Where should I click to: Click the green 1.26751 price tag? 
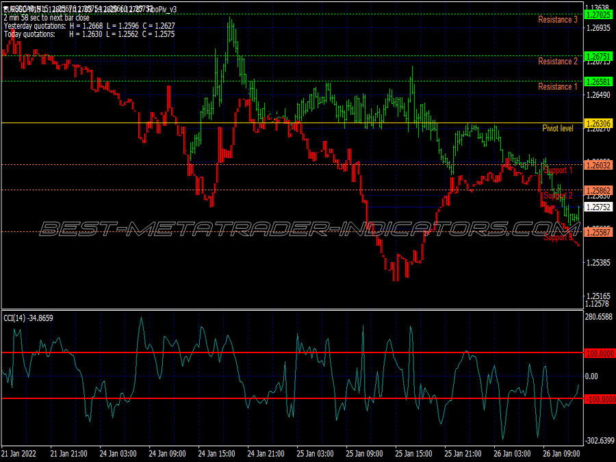coord(598,57)
